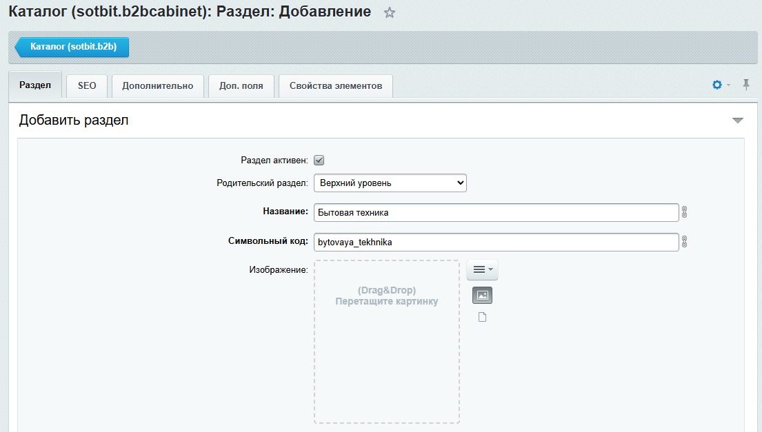Switch to the SEO tab
The width and height of the screenshot is (762, 432).
[87, 86]
